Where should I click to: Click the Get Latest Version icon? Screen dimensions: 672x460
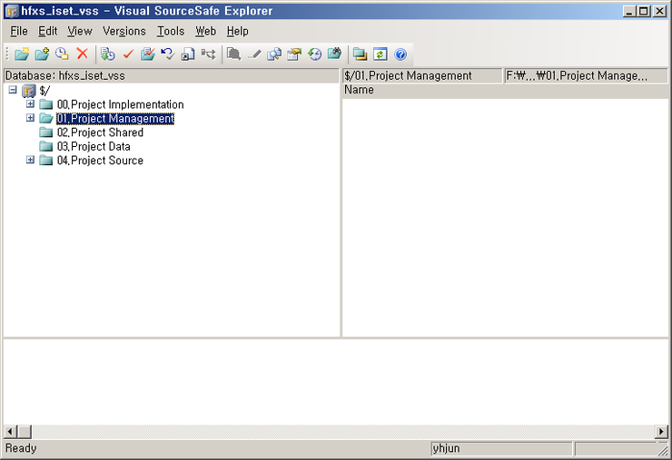pos(108,54)
